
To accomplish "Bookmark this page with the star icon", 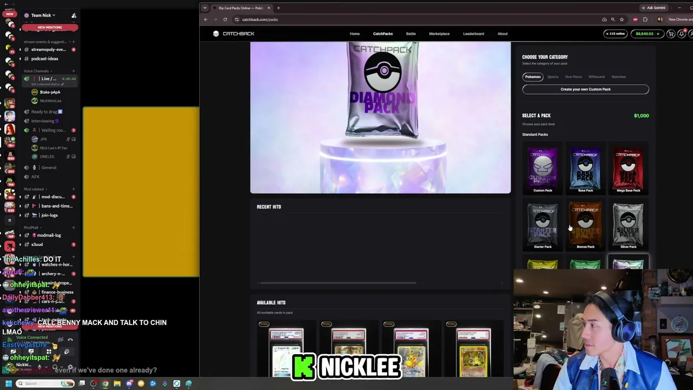I will point(622,19).
